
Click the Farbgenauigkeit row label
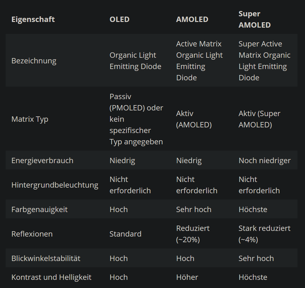coord(40,210)
